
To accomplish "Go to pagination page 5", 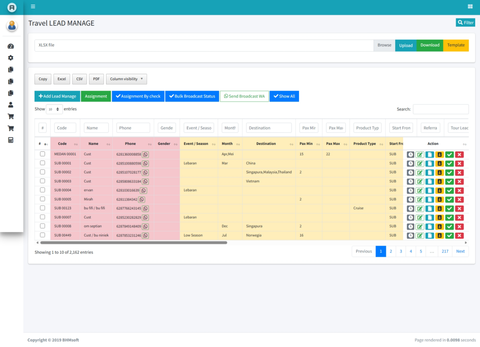I will 421,251.
